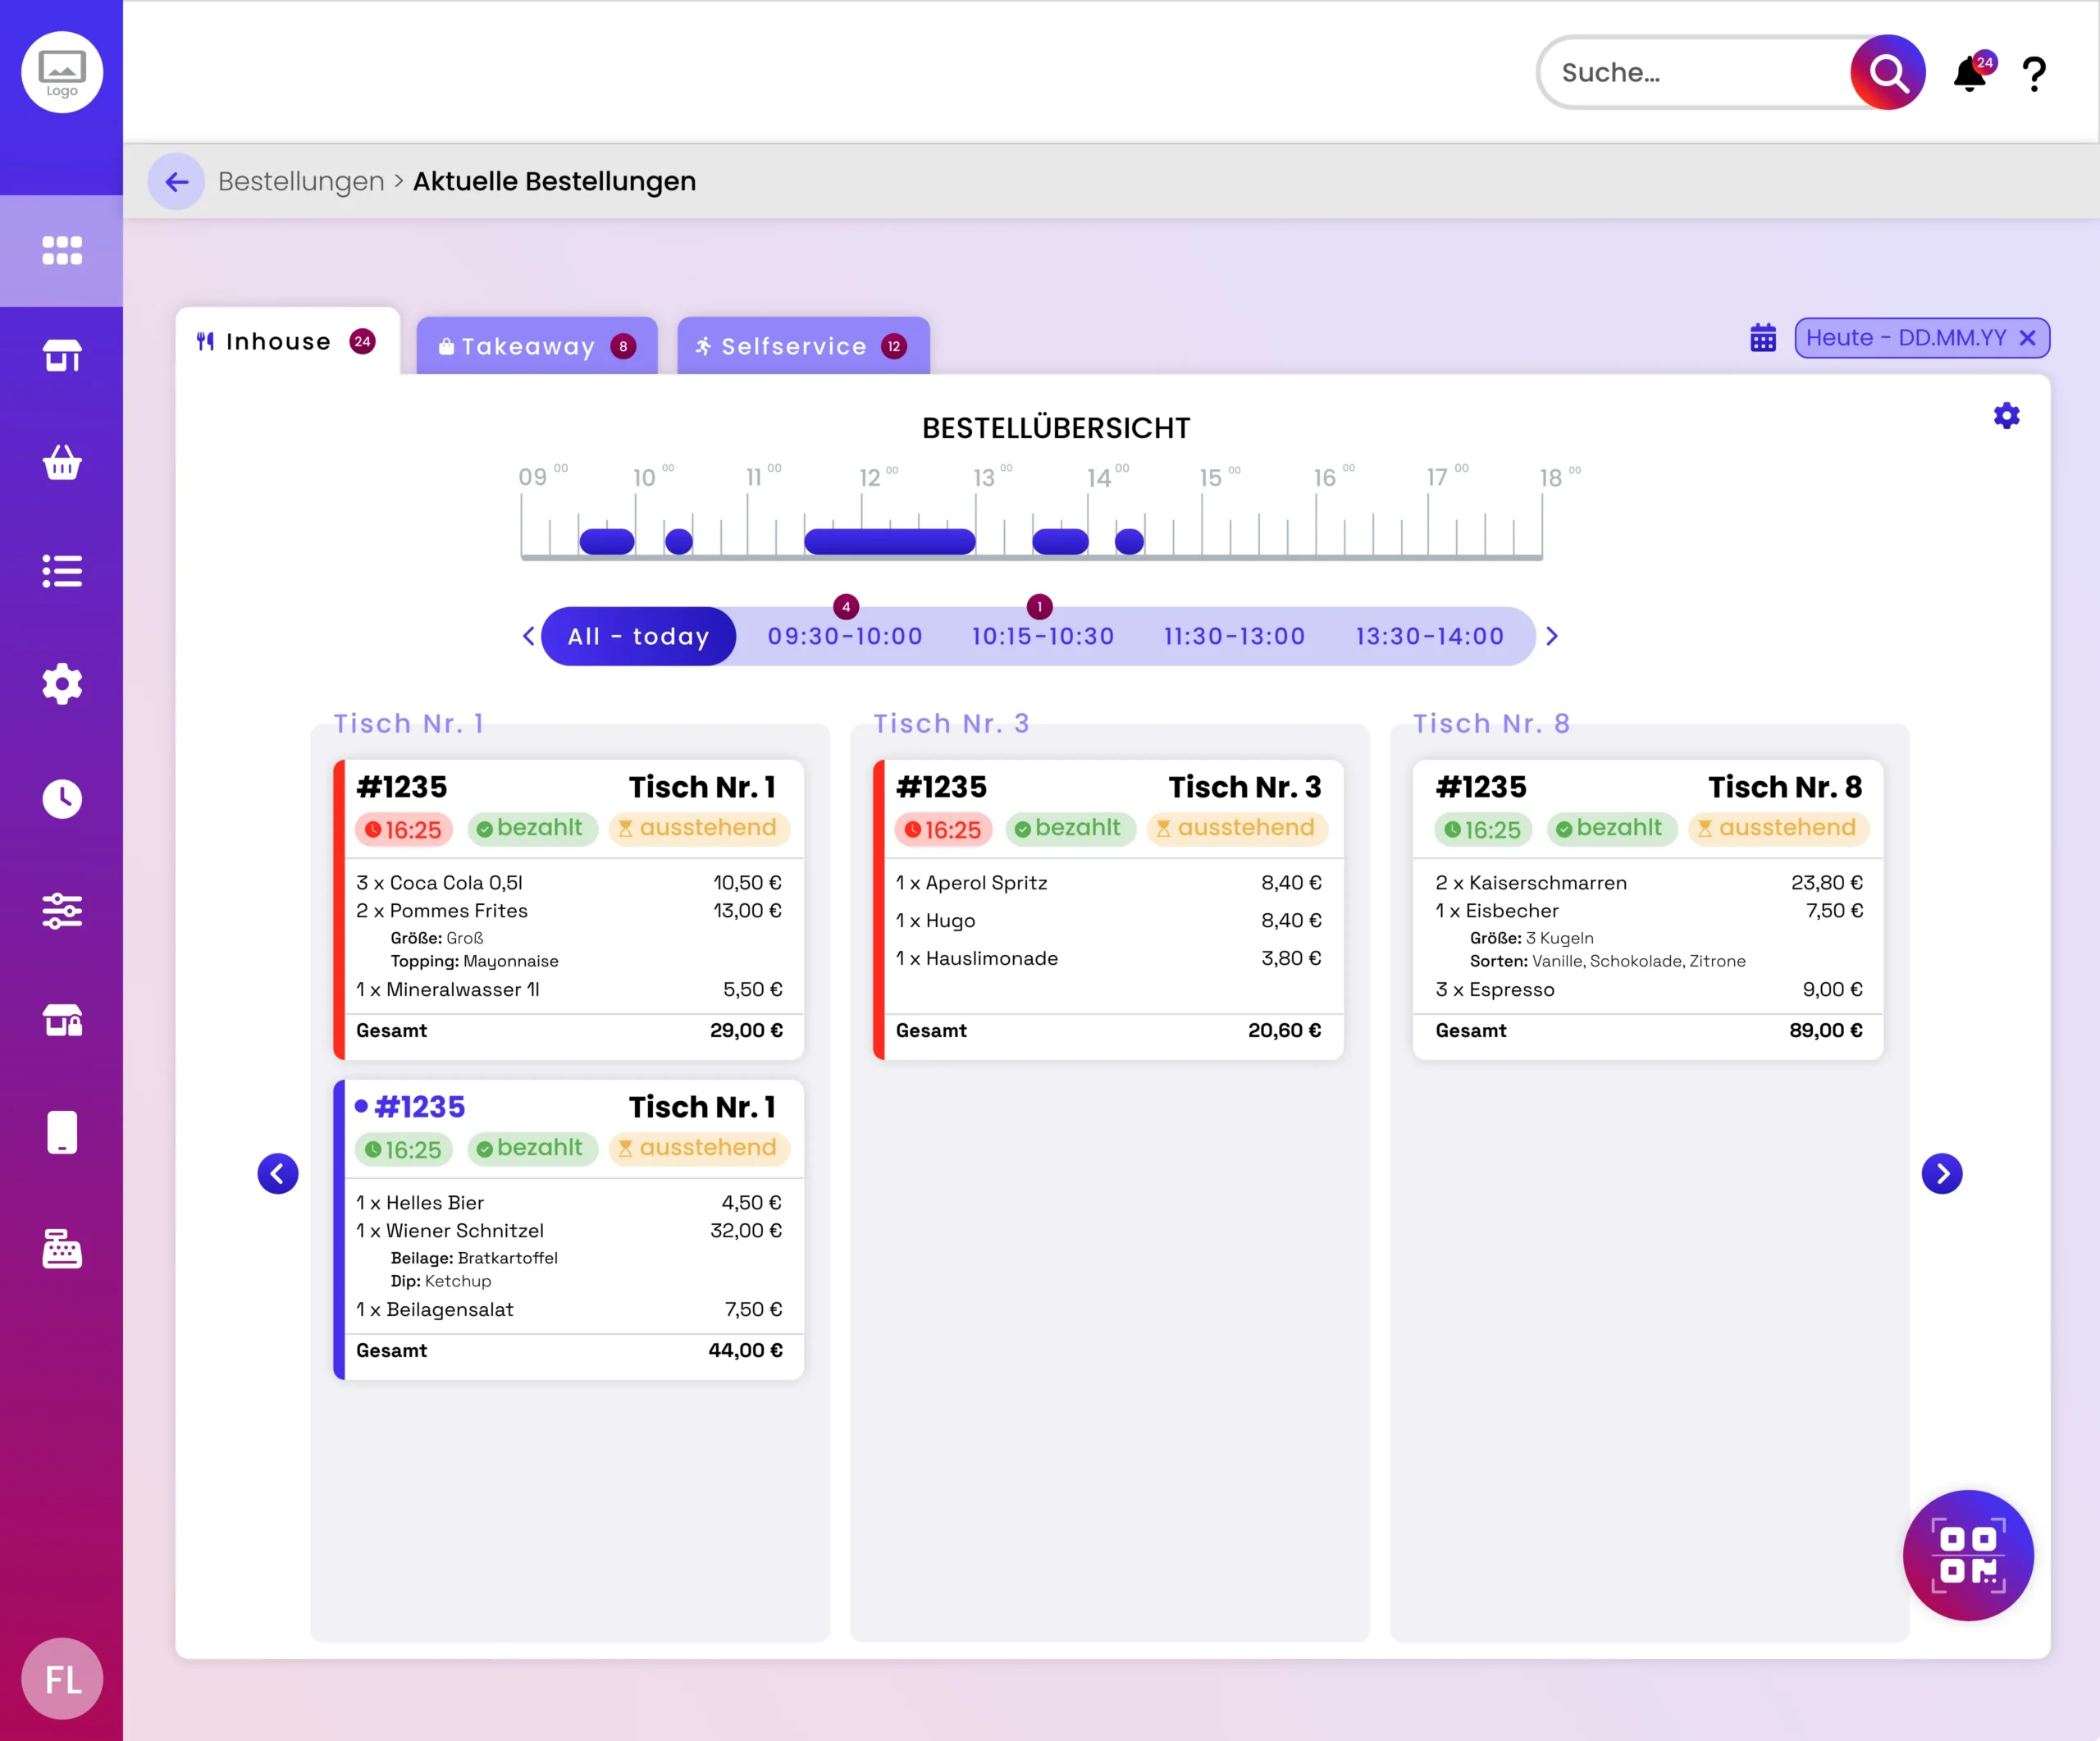Show previous time slots with left chevron
The width and height of the screenshot is (2100, 1741).
[529, 636]
